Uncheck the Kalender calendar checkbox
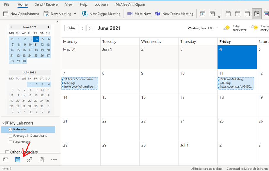The image size is (269, 171). pos(11,129)
